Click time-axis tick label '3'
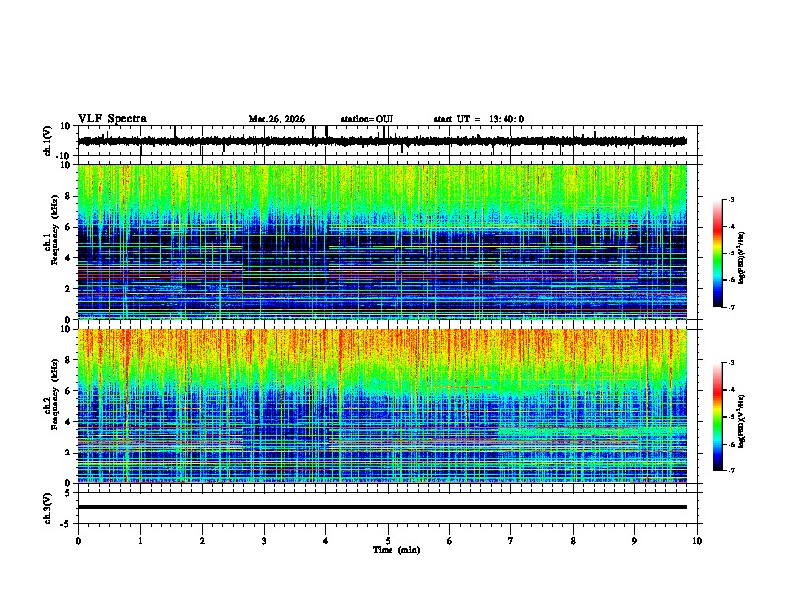 (264, 541)
